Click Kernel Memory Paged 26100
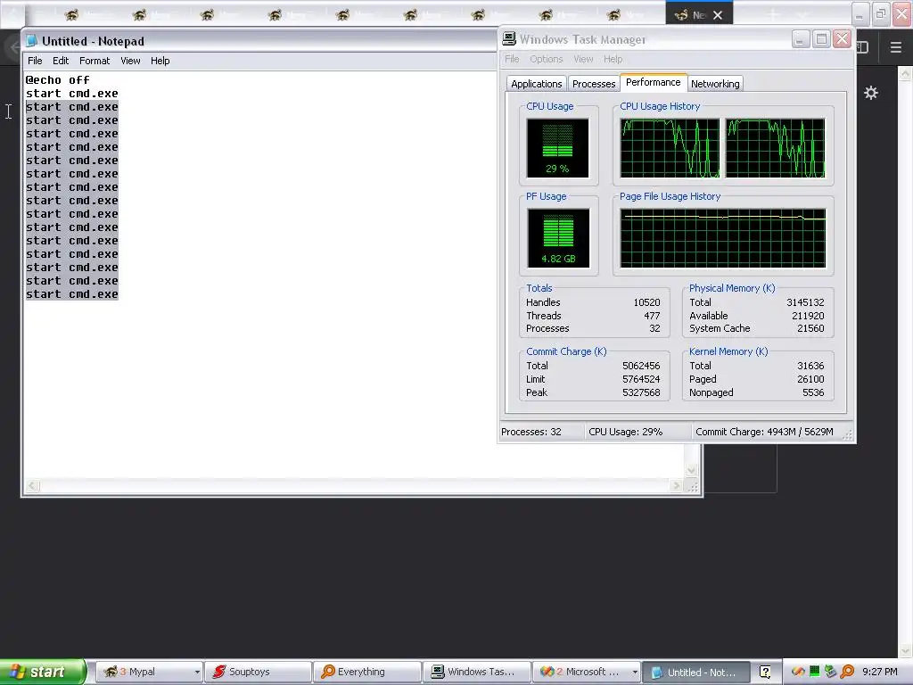913x685 pixels. point(810,379)
